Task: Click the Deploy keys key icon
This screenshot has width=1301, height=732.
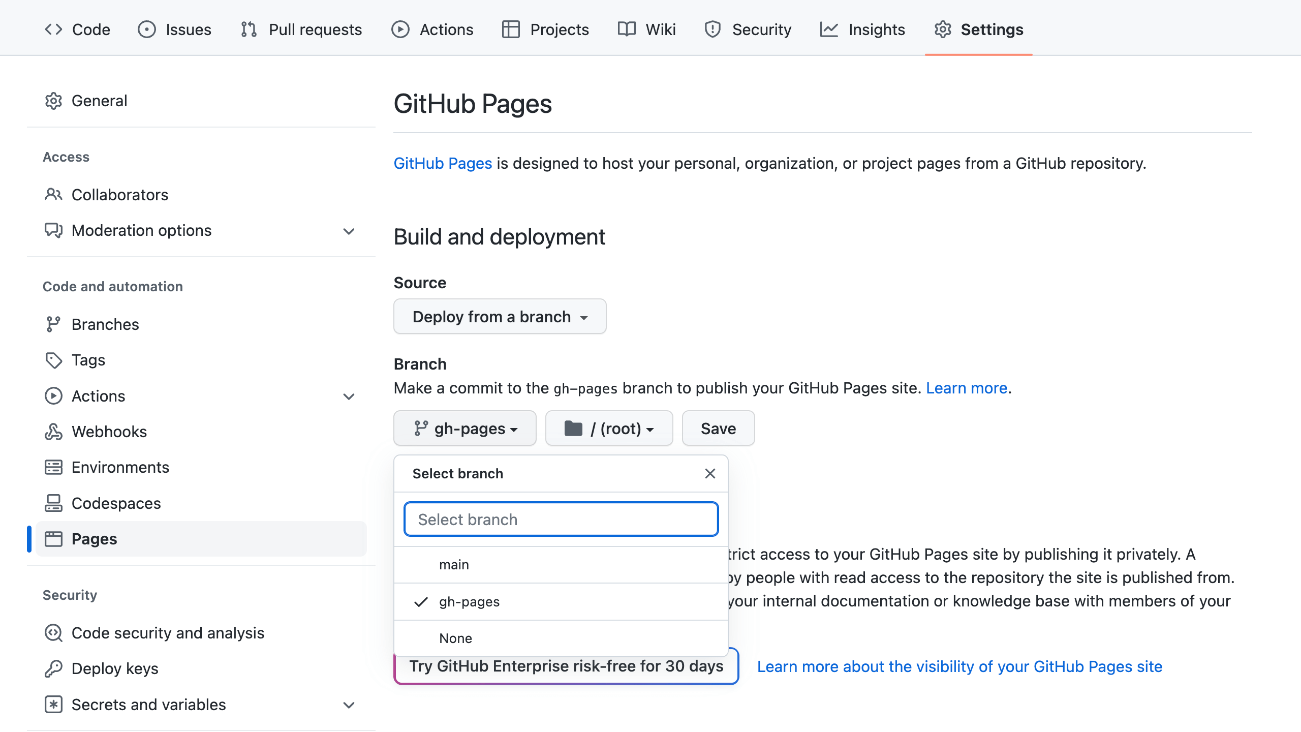Action: [x=53, y=668]
